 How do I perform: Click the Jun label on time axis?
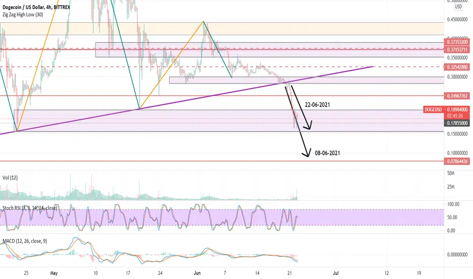click(x=197, y=273)
